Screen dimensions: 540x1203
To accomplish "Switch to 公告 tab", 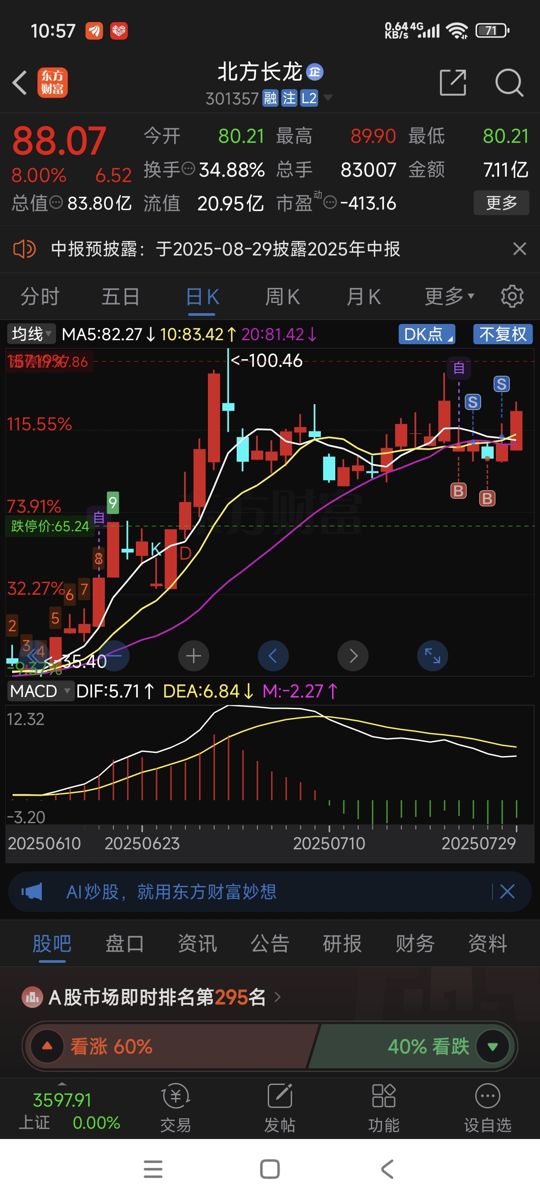I will coord(270,943).
